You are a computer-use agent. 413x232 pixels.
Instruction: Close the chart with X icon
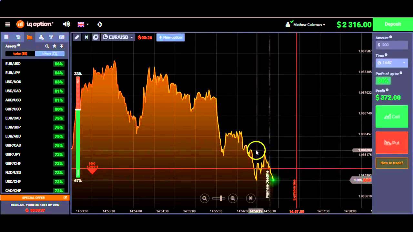[86, 37]
